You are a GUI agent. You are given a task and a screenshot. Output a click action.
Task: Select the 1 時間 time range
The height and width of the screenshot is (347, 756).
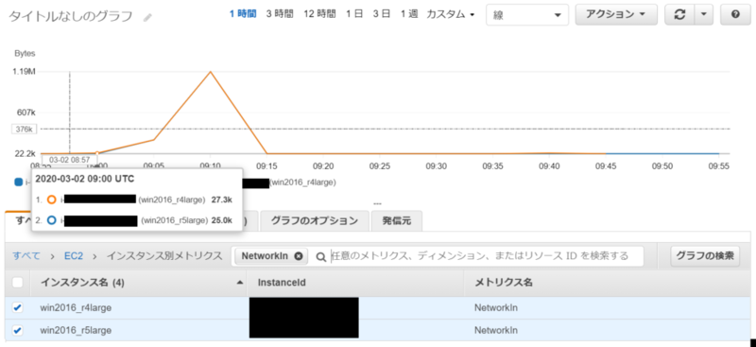[243, 14]
